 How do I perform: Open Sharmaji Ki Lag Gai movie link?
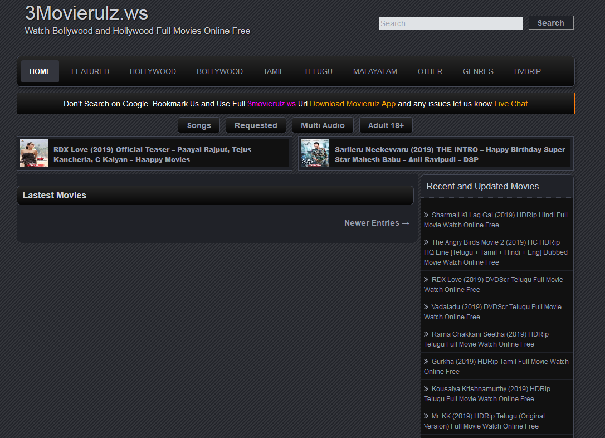click(495, 220)
